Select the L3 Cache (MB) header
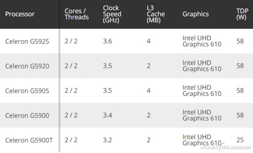 [156, 14]
